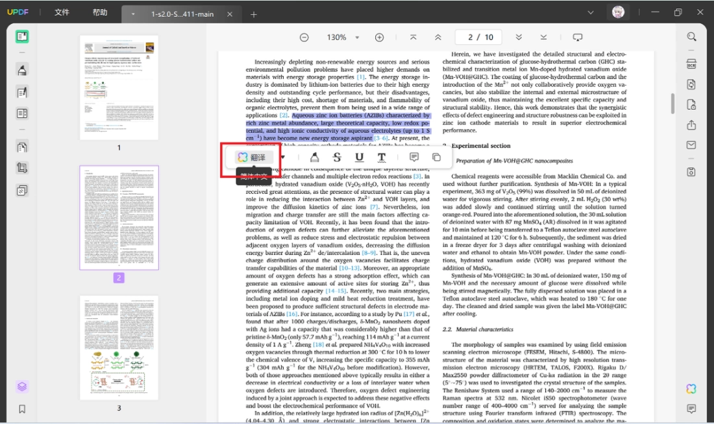Open the 文件 menu
The height and width of the screenshot is (424, 714).
coord(62,12)
